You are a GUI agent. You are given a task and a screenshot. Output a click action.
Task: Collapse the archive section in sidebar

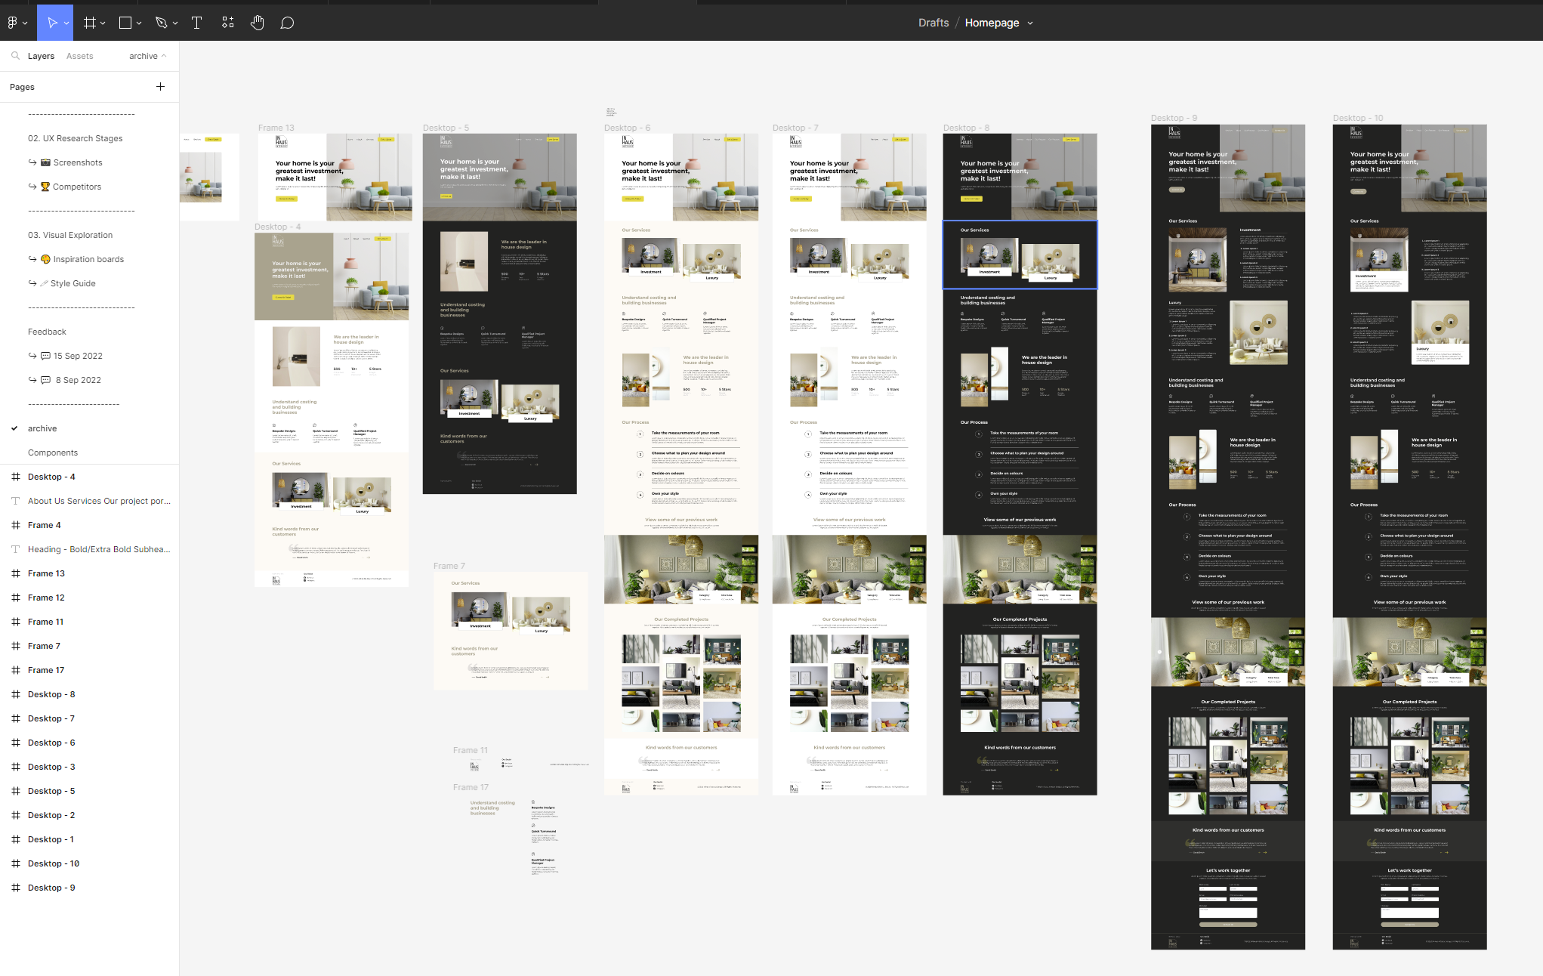coord(163,55)
